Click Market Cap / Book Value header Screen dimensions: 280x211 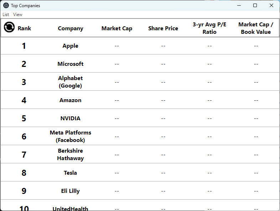(x=256, y=28)
